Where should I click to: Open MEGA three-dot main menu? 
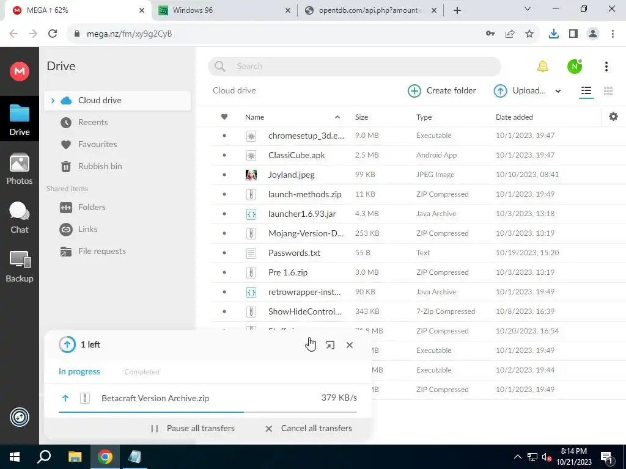click(x=606, y=66)
